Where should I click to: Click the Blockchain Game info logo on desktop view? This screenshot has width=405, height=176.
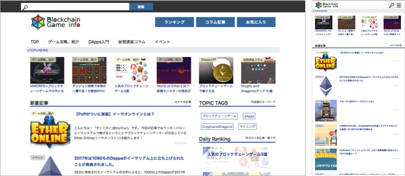click(56, 22)
